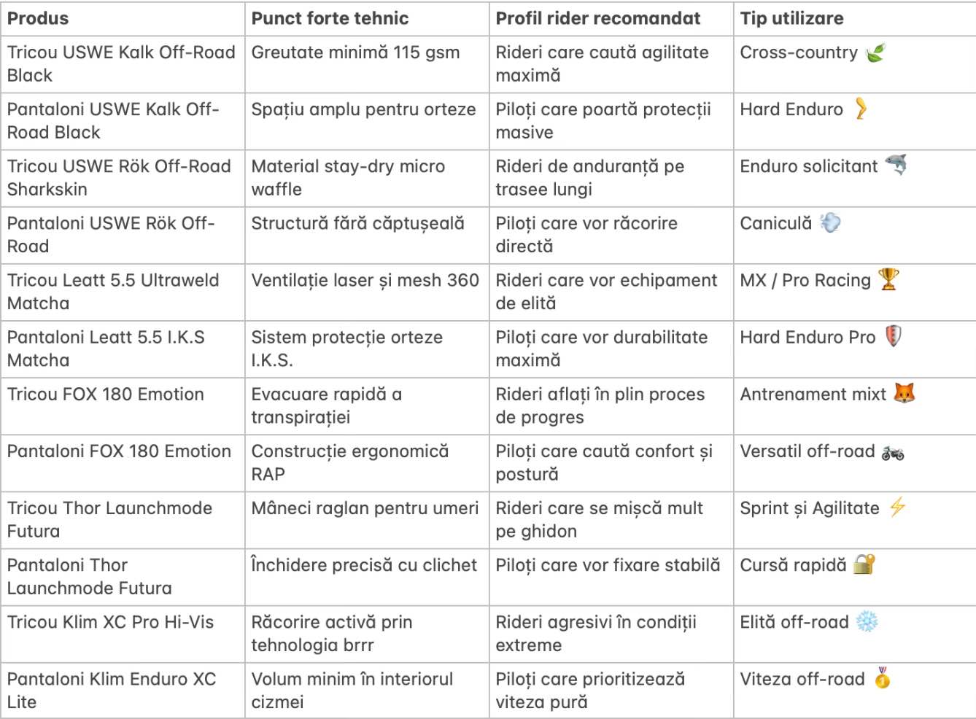Click the Tricou Leatt 5.5 Ultraweld Matcha cell
The height and width of the screenshot is (719, 976).
point(113,291)
